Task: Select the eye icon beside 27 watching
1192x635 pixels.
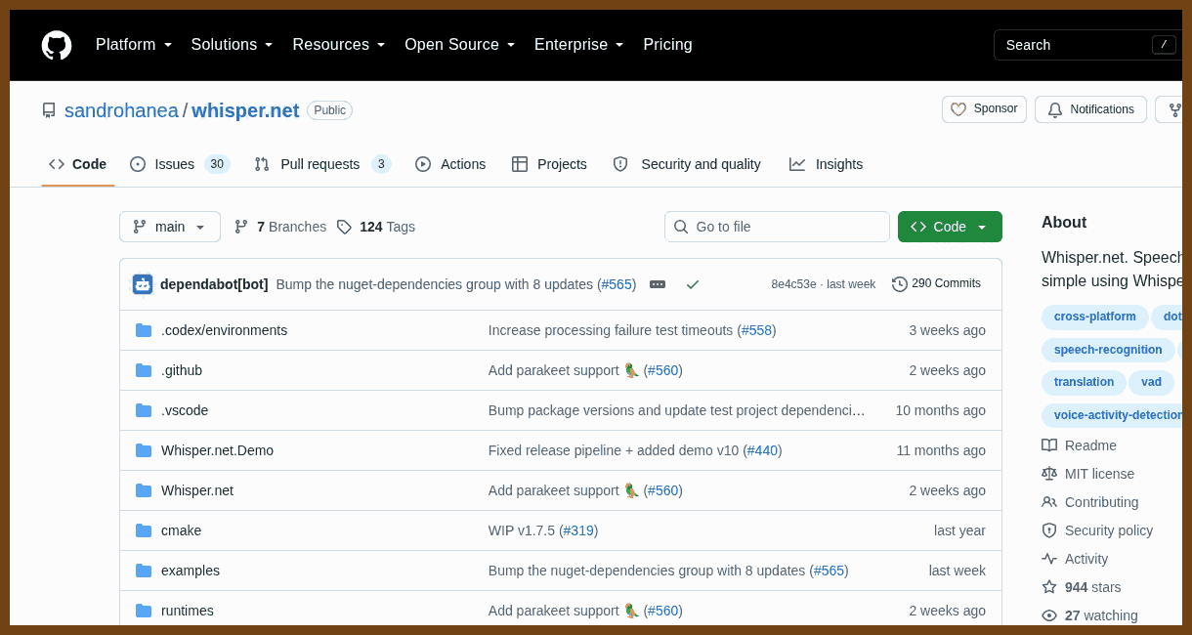Action: point(1049,615)
